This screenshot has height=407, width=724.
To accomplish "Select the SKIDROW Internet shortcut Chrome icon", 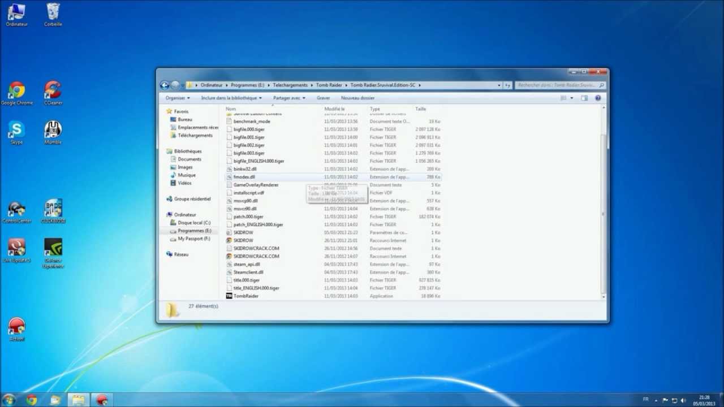I will pyautogui.click(x=229, y=240).
